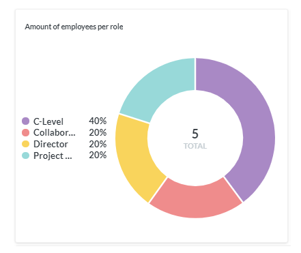This screenshot has height=253, width=301.
Task: Click the purple C-Level legend dot
Action: (x=25, y=121)
